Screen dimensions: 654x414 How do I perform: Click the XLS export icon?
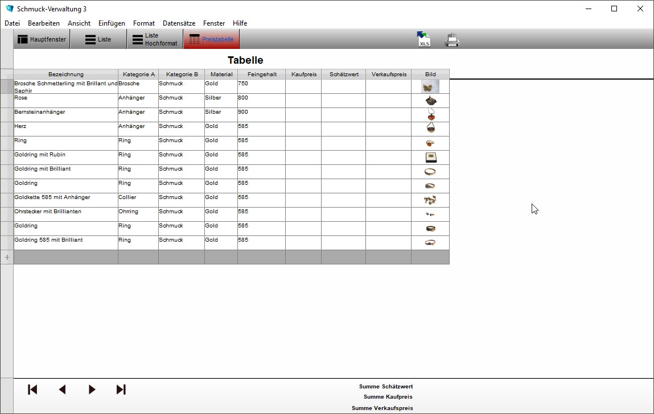(x=423, y=39)
